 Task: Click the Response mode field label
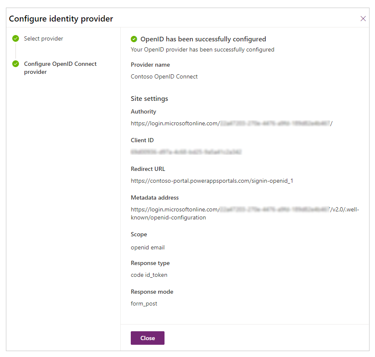pos(152,292)
